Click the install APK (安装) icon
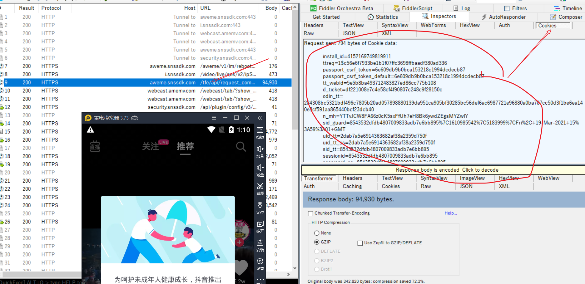 (260, 245)
